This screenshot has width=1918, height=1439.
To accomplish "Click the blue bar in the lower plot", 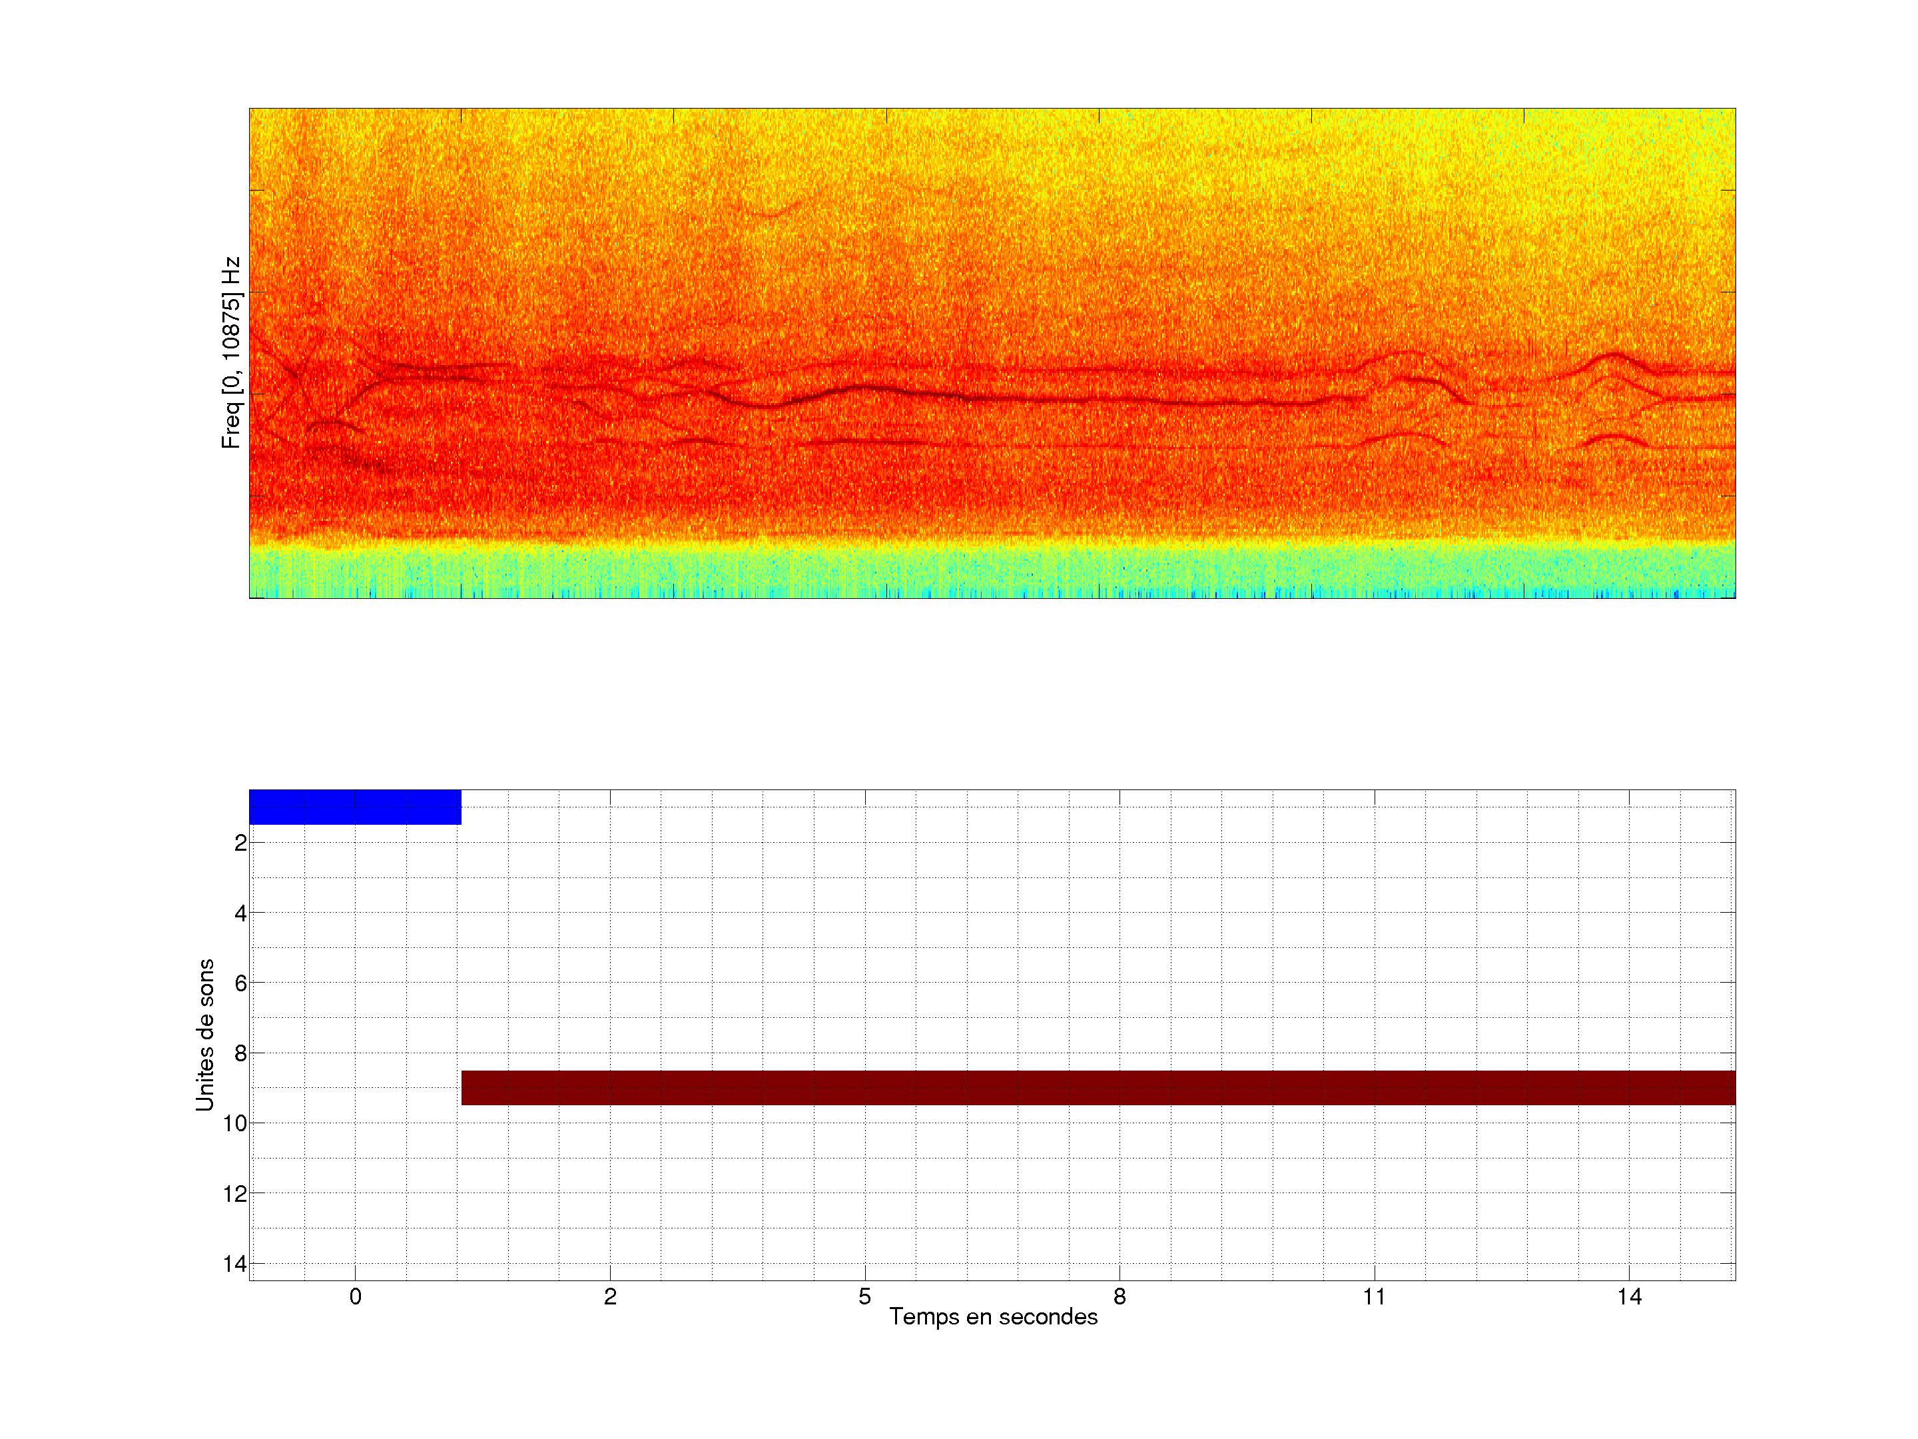I will point(355,807).
